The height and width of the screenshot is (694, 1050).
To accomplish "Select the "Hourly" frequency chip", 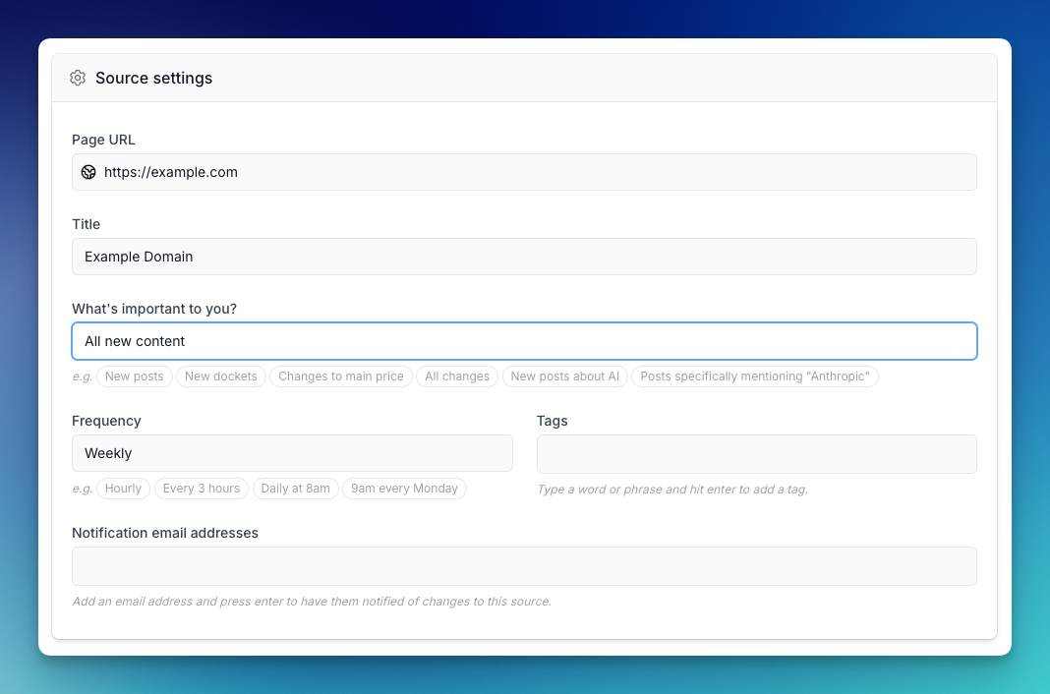I will (x=124, y=489).
